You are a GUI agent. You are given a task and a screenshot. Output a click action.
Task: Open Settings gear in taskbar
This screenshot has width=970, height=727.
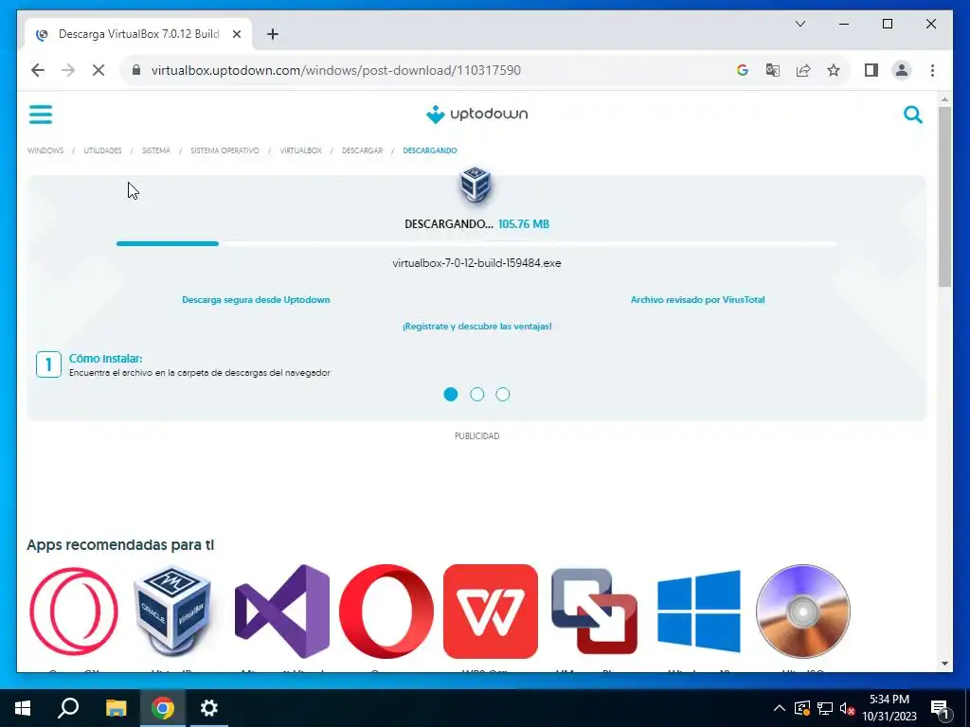click(209, 708)
